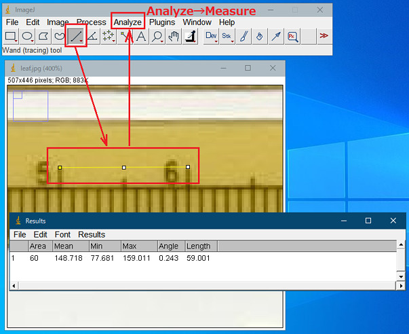Open the File menu in Results window
Image resolution: width=409 pixels, height=334 pixels.
[x=20, y=234]
